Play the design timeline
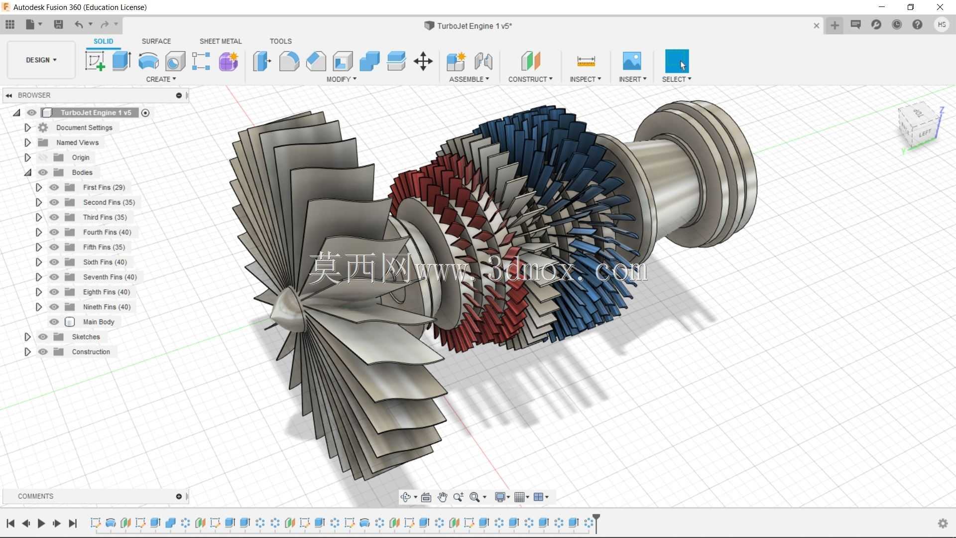956x538 pixels. pyautogui.click(x=41, y=523)
